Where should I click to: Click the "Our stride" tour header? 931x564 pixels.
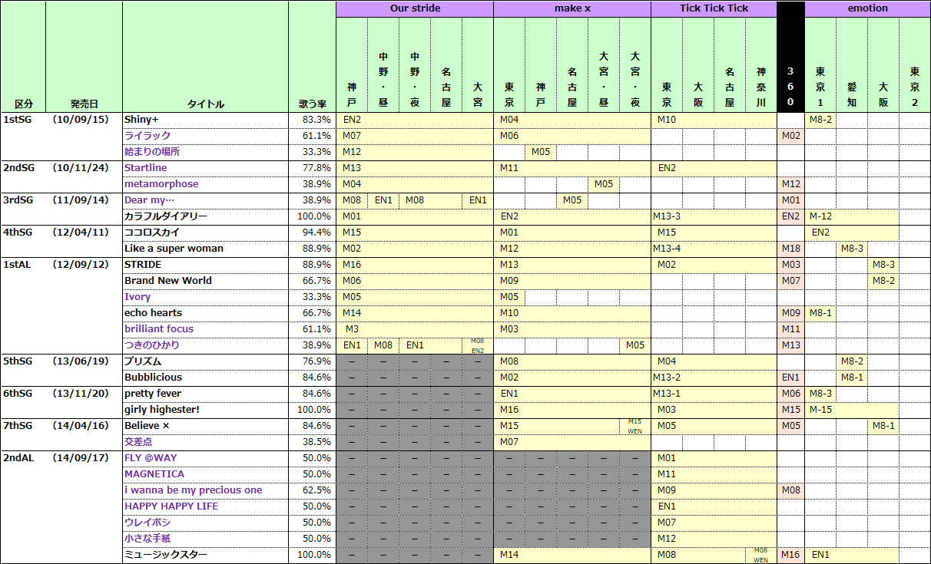pos(415,8)
